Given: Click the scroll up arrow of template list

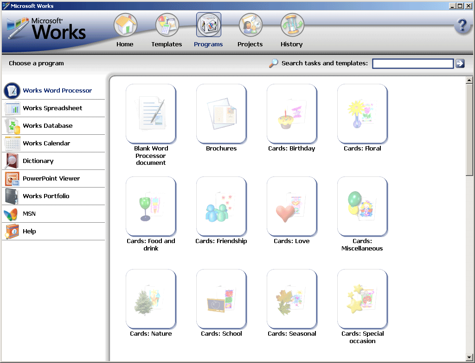Looking at the screenshot, I should pyautogui.click(x=469, y=80).
